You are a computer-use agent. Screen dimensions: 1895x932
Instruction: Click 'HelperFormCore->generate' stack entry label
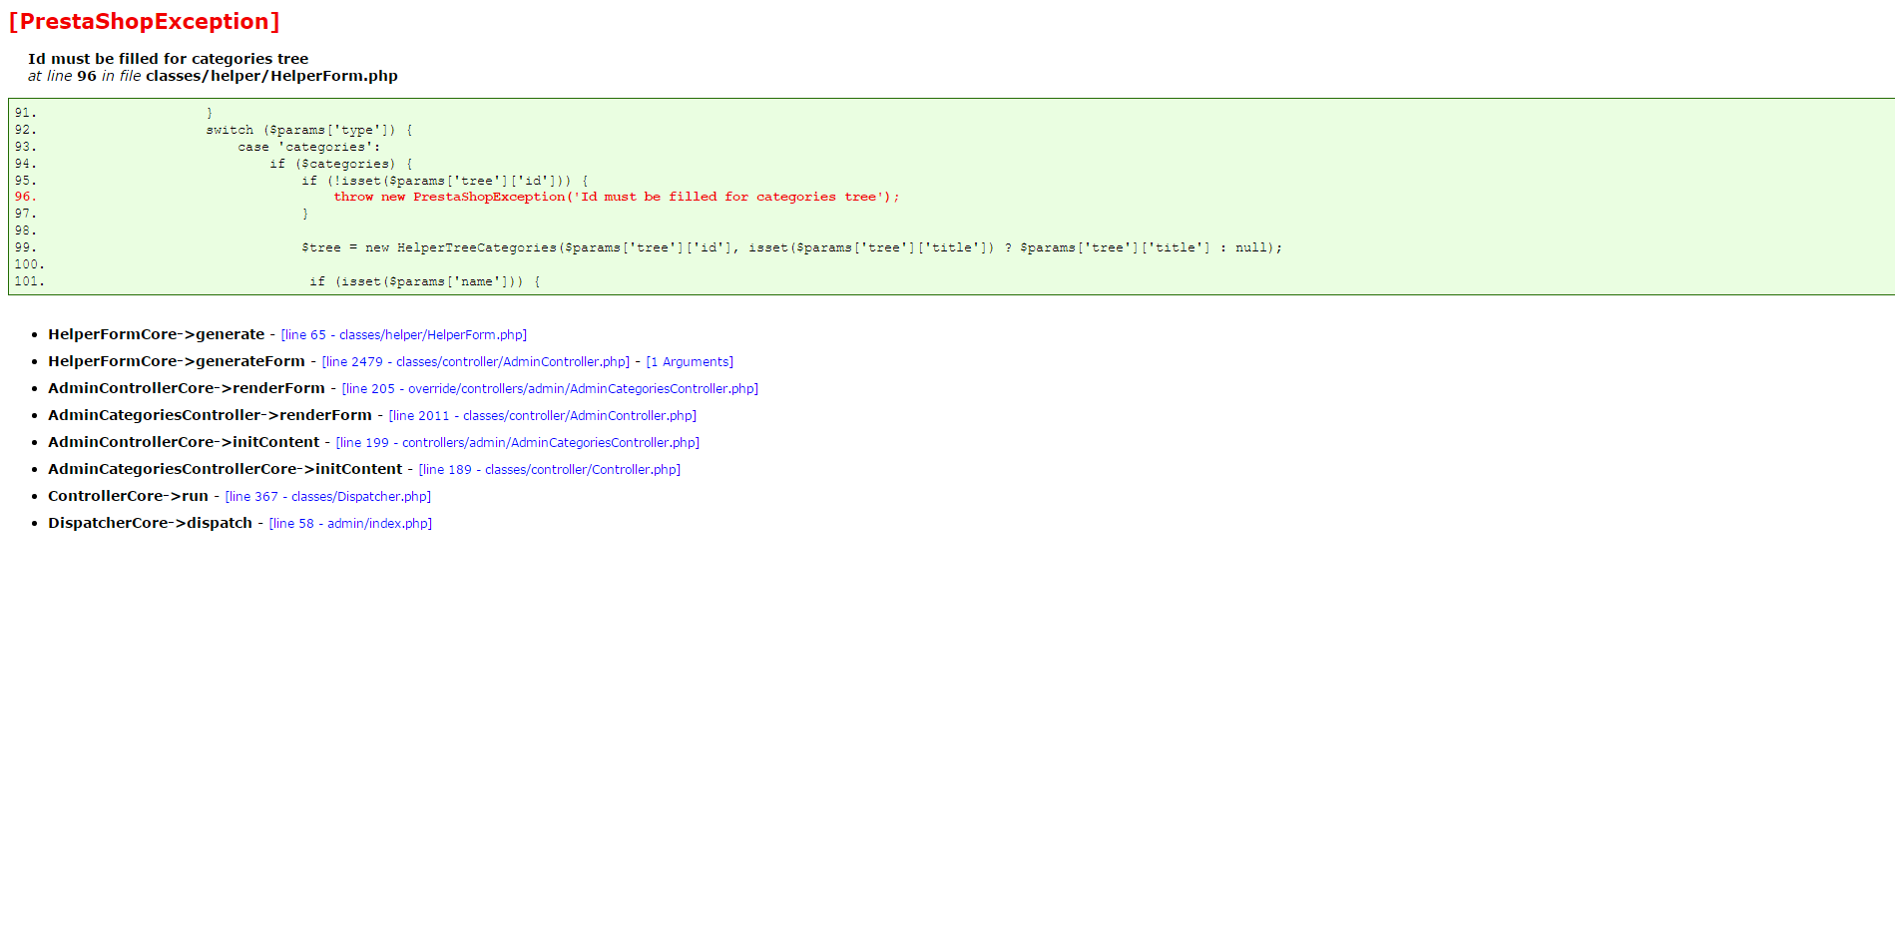click(x=156, y=334)
